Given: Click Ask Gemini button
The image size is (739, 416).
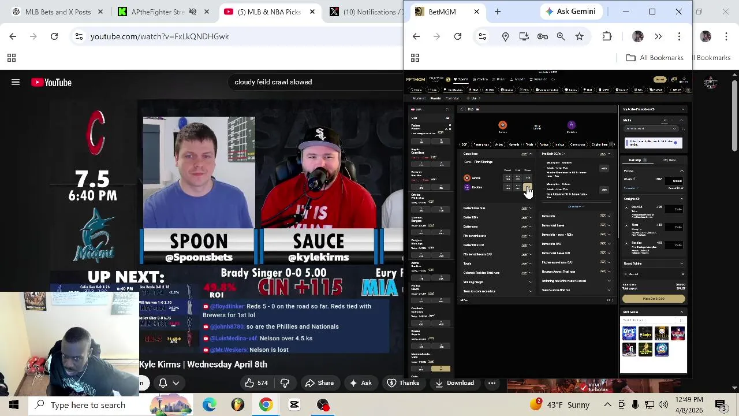Looking at the screenshot, I should tap(570, 12).
